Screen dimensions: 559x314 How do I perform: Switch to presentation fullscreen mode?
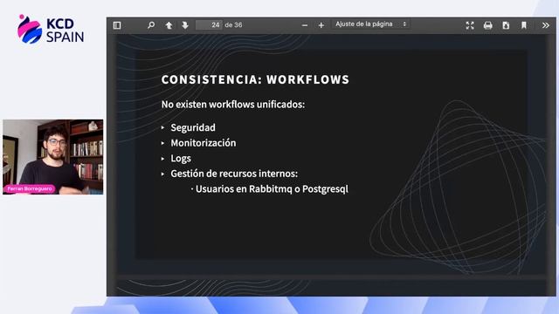470,25
